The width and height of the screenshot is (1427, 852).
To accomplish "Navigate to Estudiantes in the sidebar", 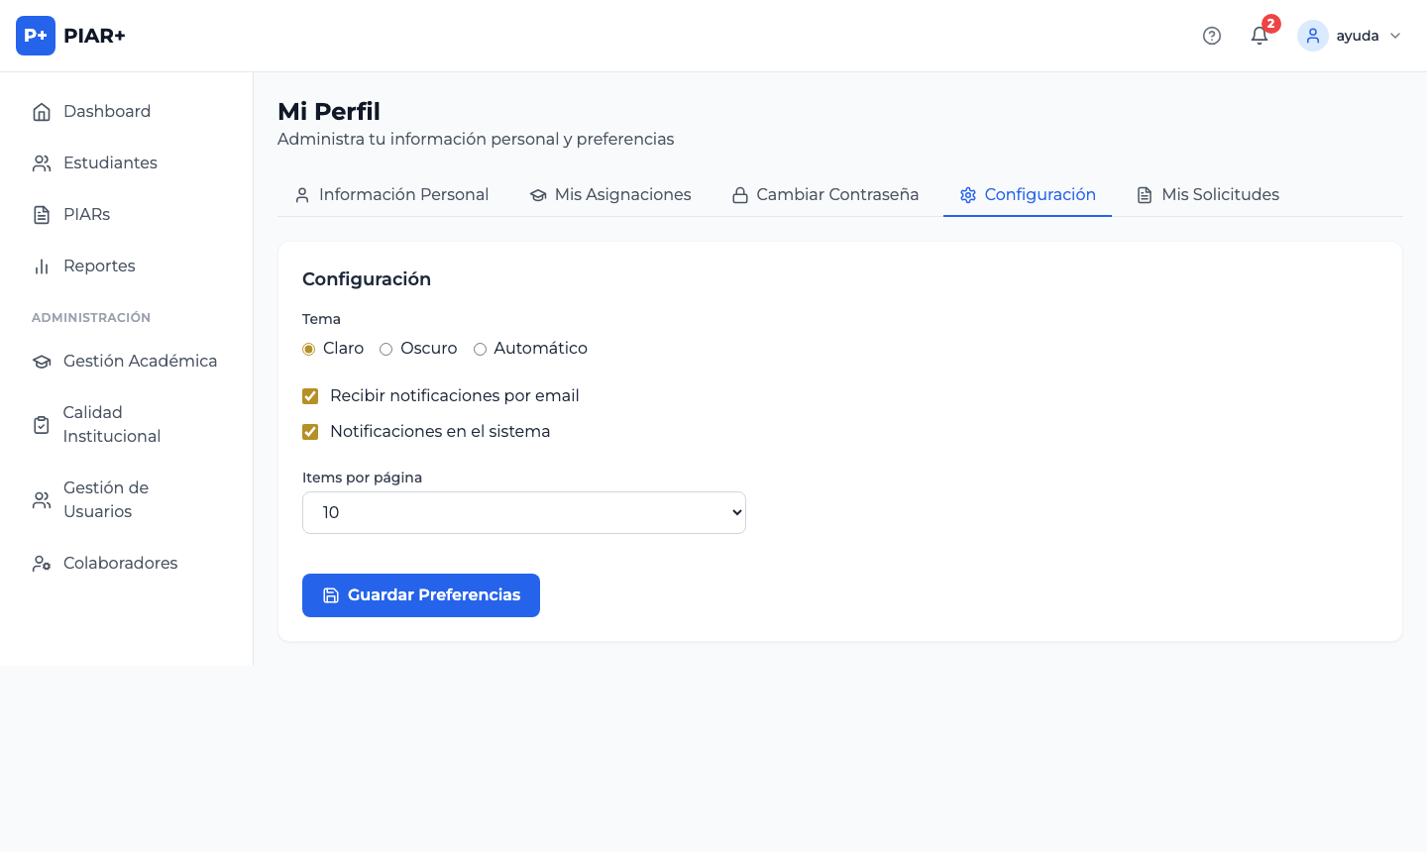I will [110, 163].
